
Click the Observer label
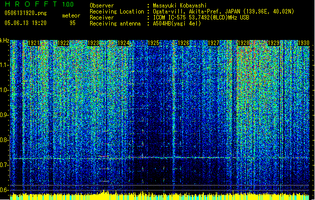coord(102,5)
